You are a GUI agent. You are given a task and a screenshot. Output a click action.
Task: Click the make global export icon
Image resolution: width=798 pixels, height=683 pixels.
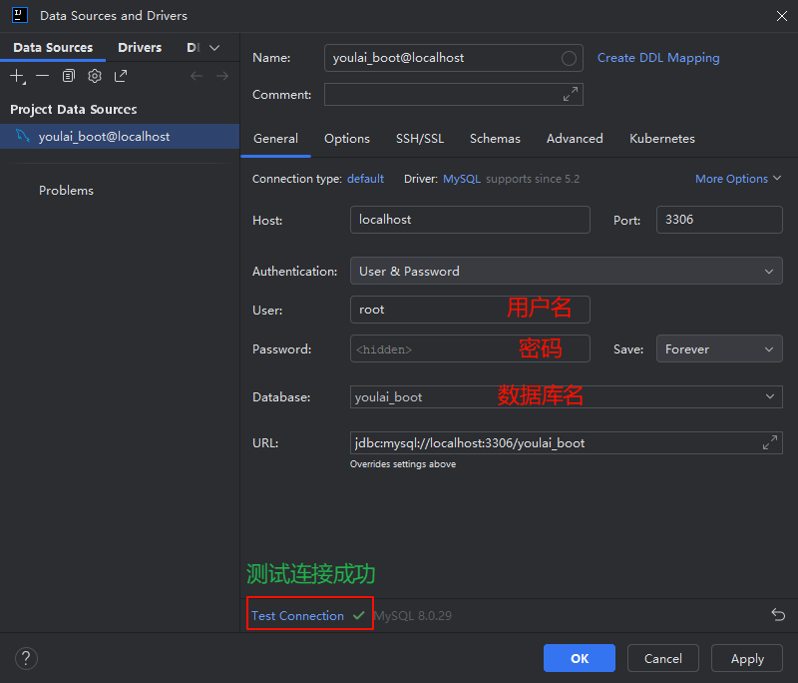click(x=121, y=76)
